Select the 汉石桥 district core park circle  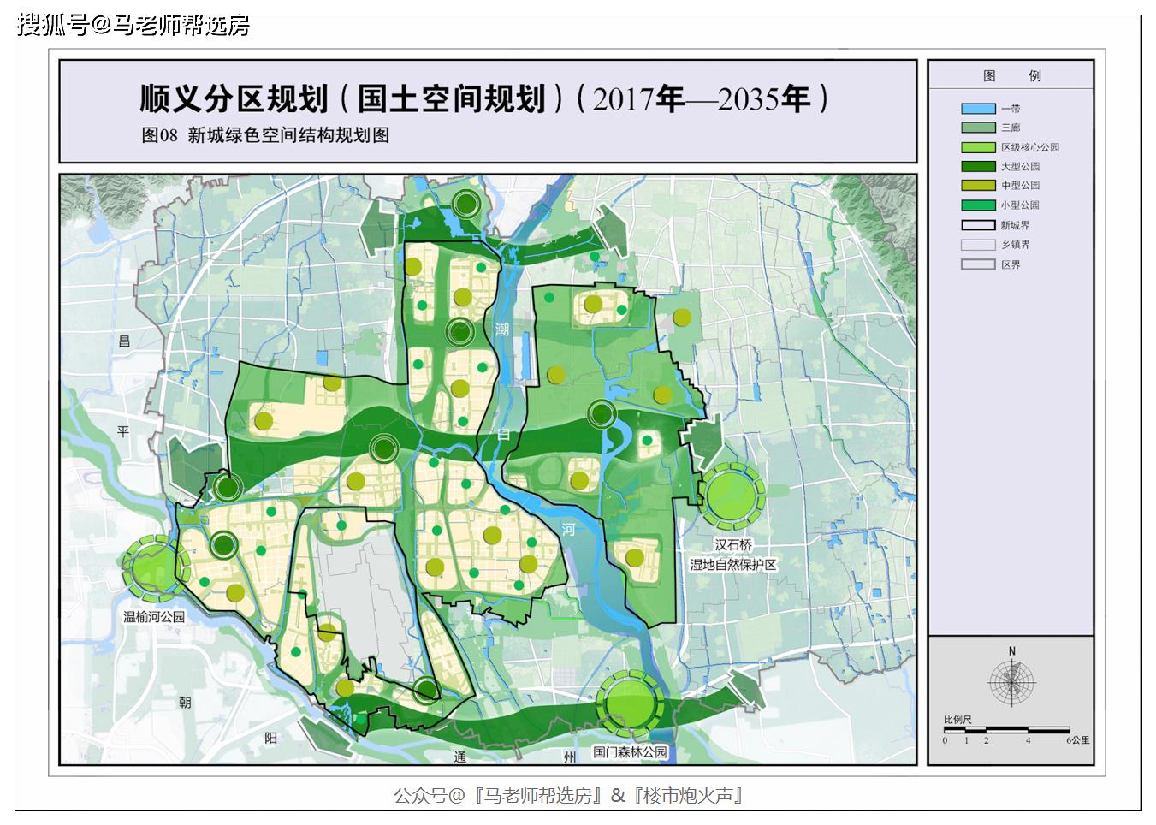point(732,496)
